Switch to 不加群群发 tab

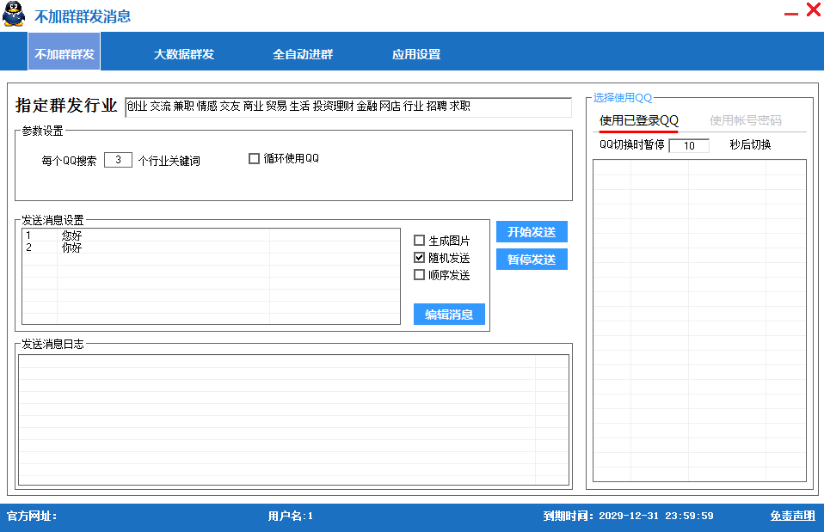(x=65, y=52)
